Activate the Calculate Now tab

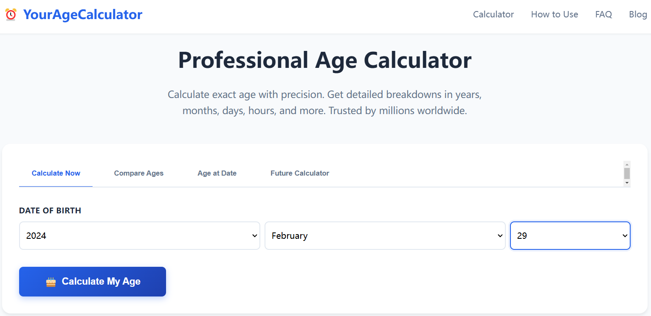tap(56, 173)
